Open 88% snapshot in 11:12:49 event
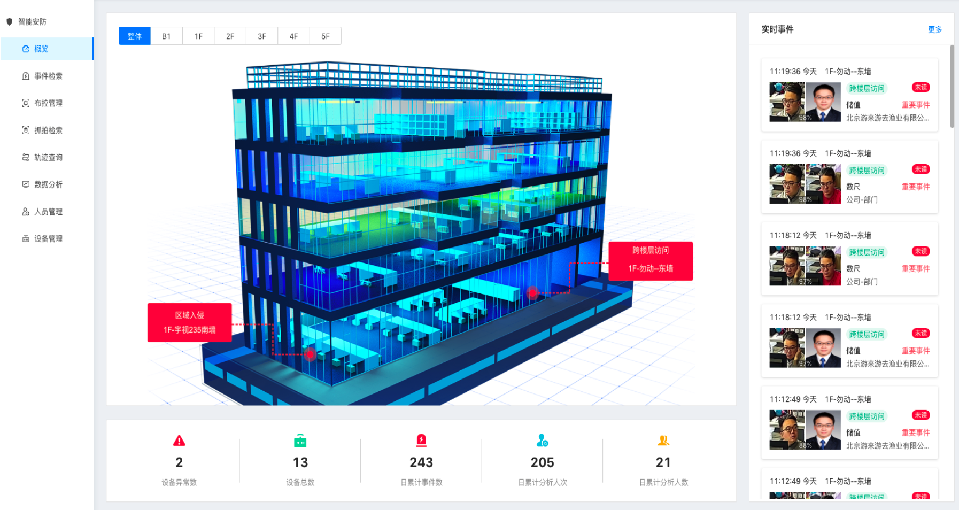The width and height of the screenshot is (959, 510). click(x=787, y=430)
